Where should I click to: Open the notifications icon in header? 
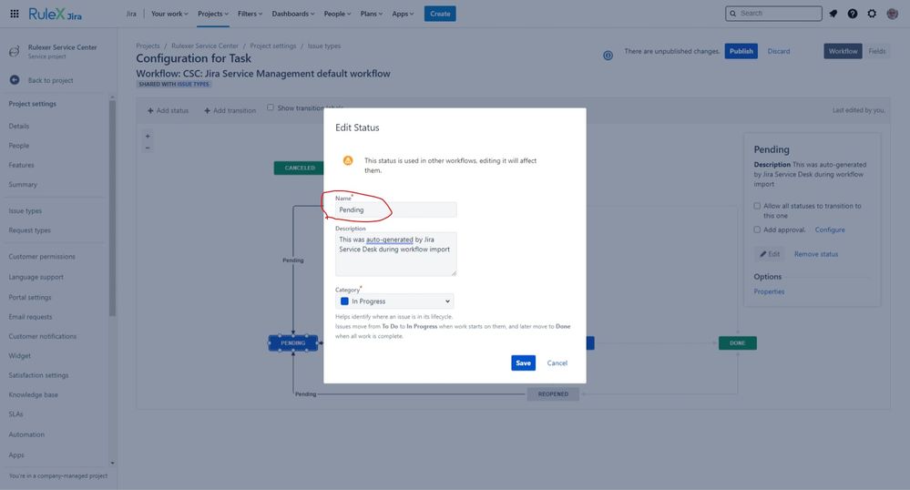833,14
